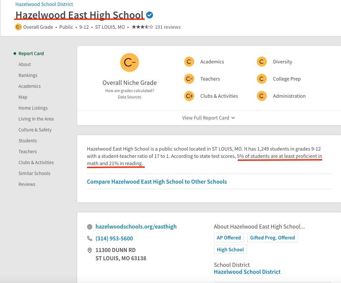This screenshot has width=341, height=283.
Task: Click How are grades calculated? link
Action: point(130,90)
